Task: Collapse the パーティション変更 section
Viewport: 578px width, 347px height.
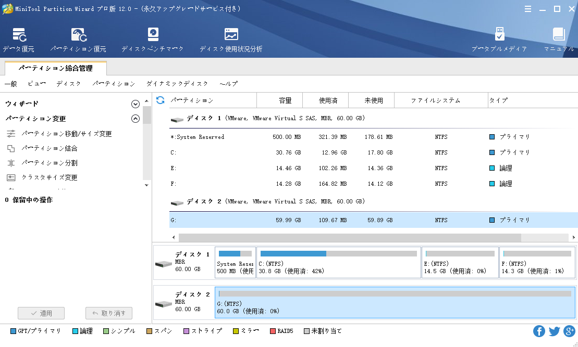Action: coord(136,119)
